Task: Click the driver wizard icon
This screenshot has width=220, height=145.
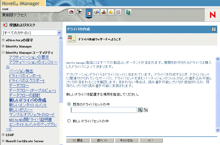Action: [72, 39]
